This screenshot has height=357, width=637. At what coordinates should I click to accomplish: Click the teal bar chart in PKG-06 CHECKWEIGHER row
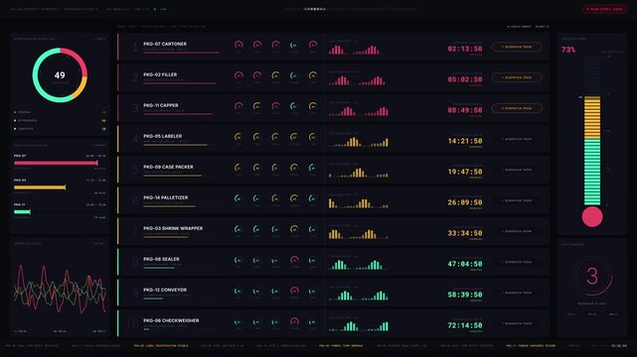pos(359,326)
